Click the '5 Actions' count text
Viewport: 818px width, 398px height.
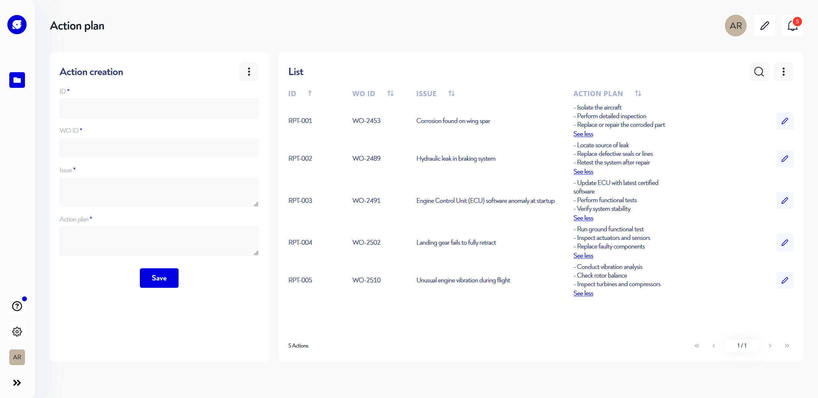[x=298, y=346]
